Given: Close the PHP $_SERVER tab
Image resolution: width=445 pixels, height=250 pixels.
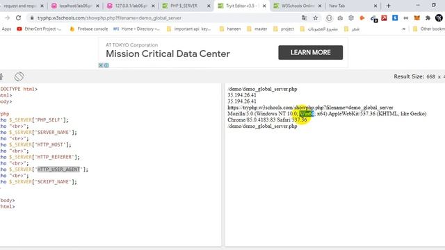Looking at the screenshot, I should [x=209, y=6].
